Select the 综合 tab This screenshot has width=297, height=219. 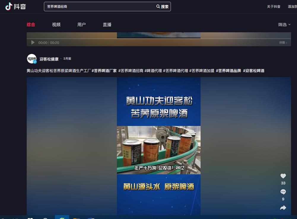pos(31,25)
